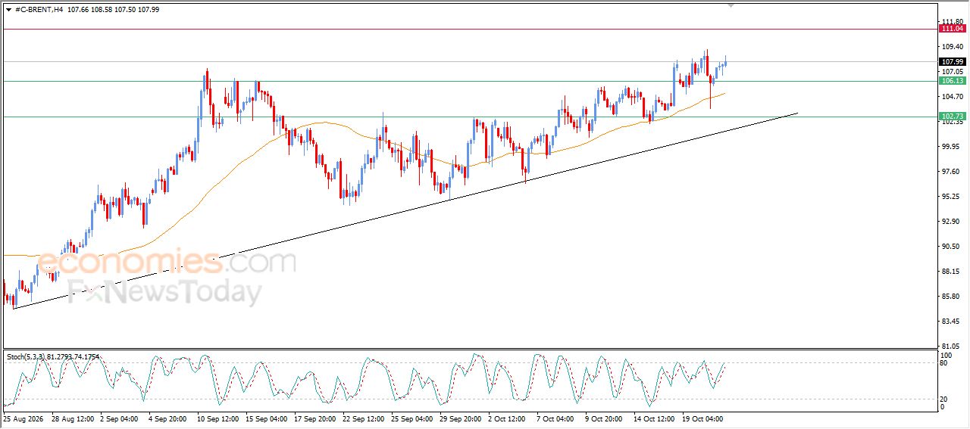
Task: Click the 25 Aug 2026 time axis label
Action: click(23, 418)
